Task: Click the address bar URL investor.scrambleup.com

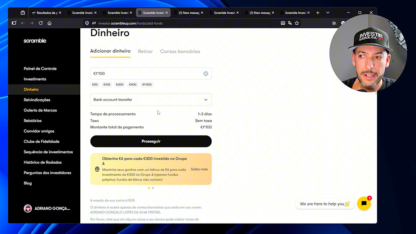Action: [130, 23]
